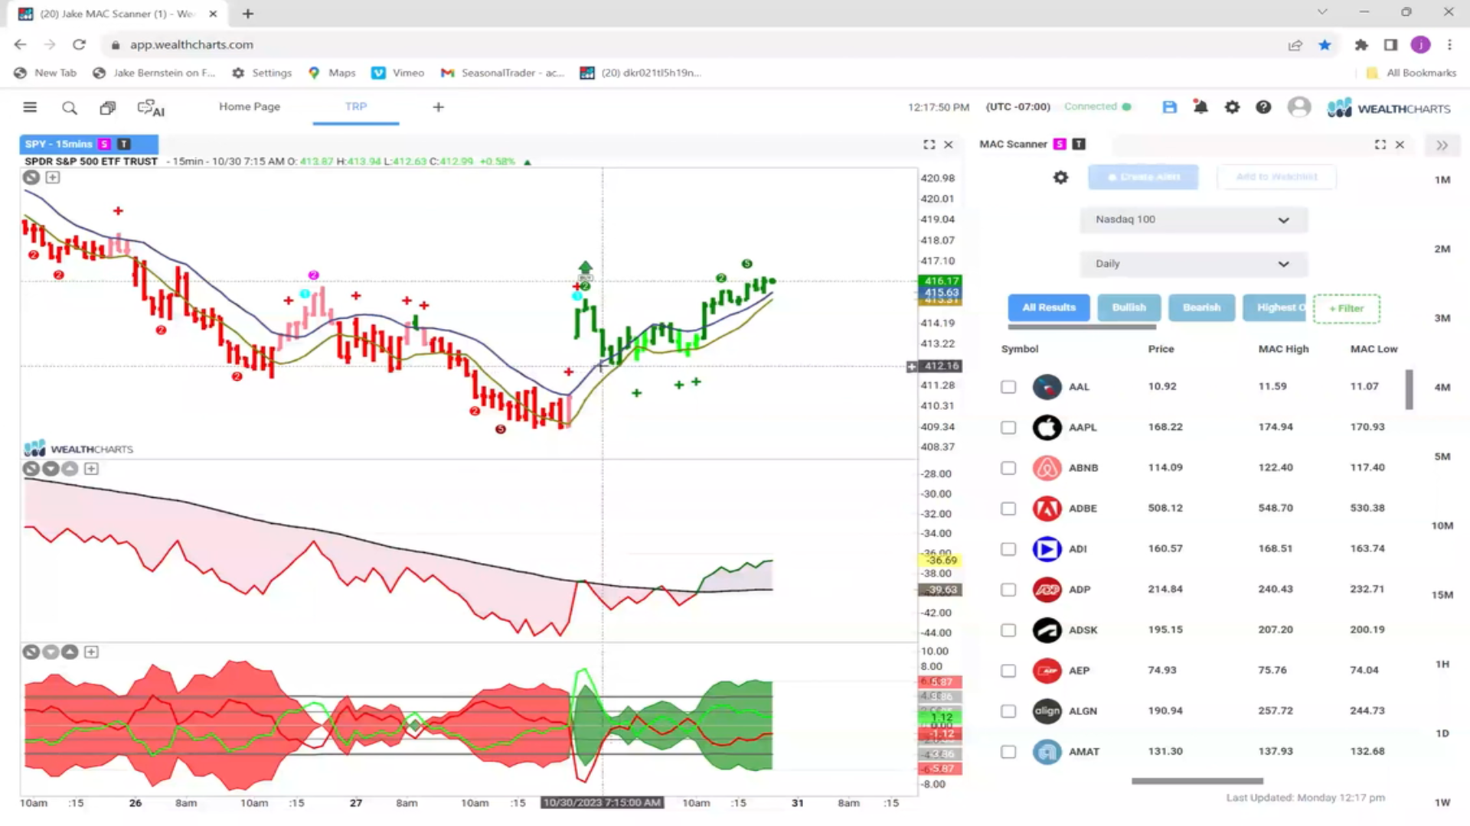The height and width of the screenshot is (826, 1470).
Task: Click the layouts copy windows icon
Action: (108, 108)
